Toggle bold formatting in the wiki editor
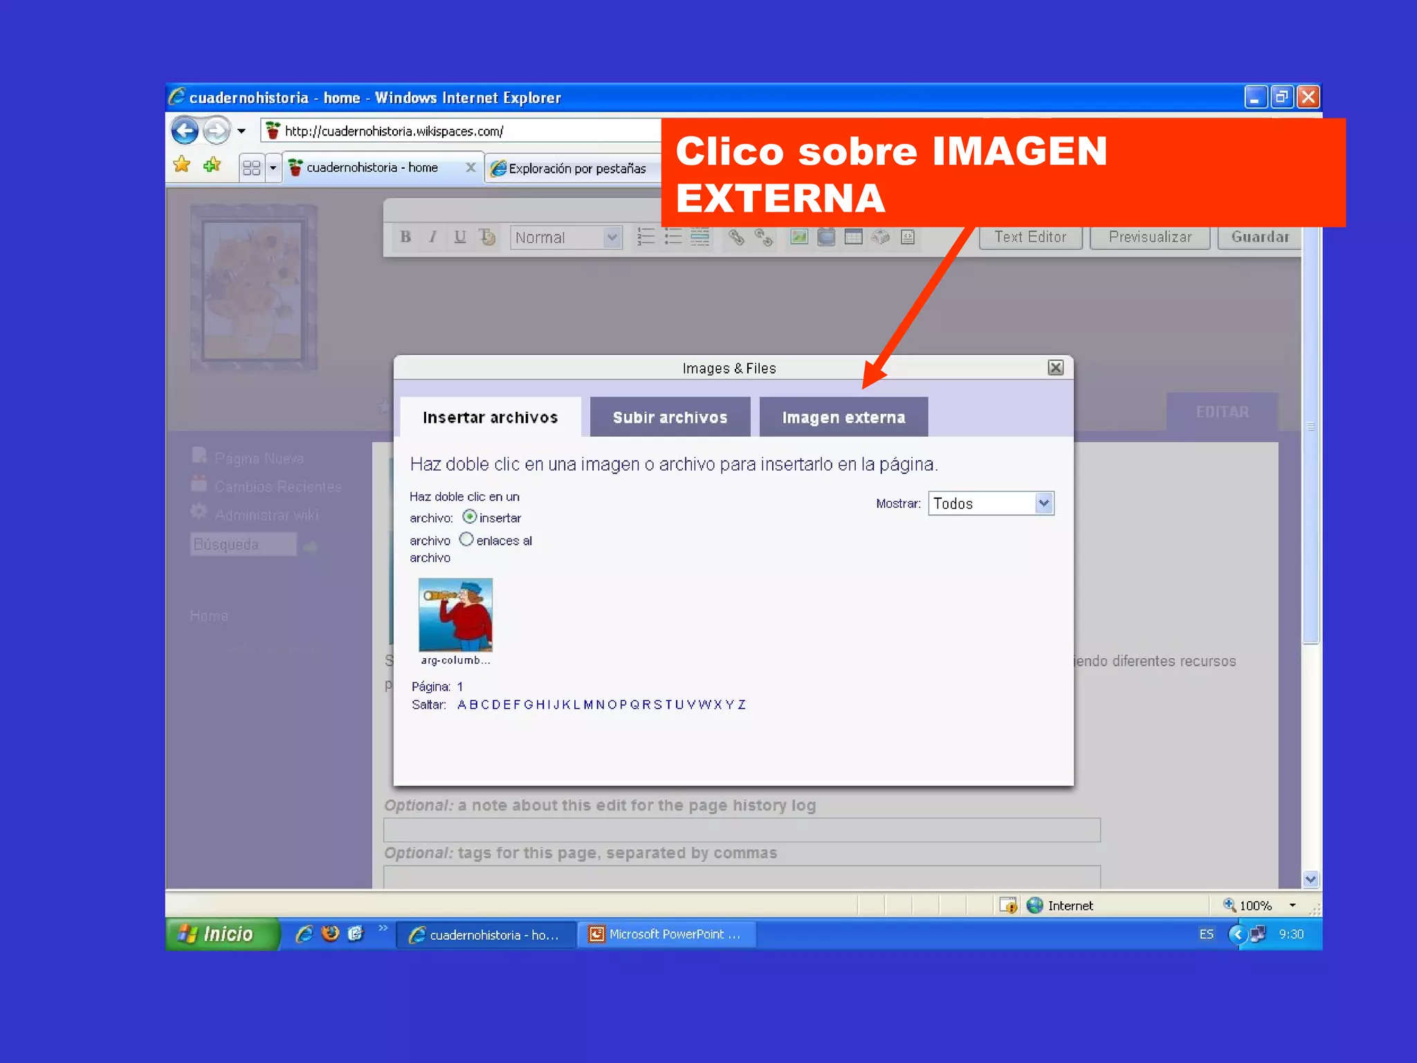The height and width of the screenshot is (1063, 1417). click(405, 237)
